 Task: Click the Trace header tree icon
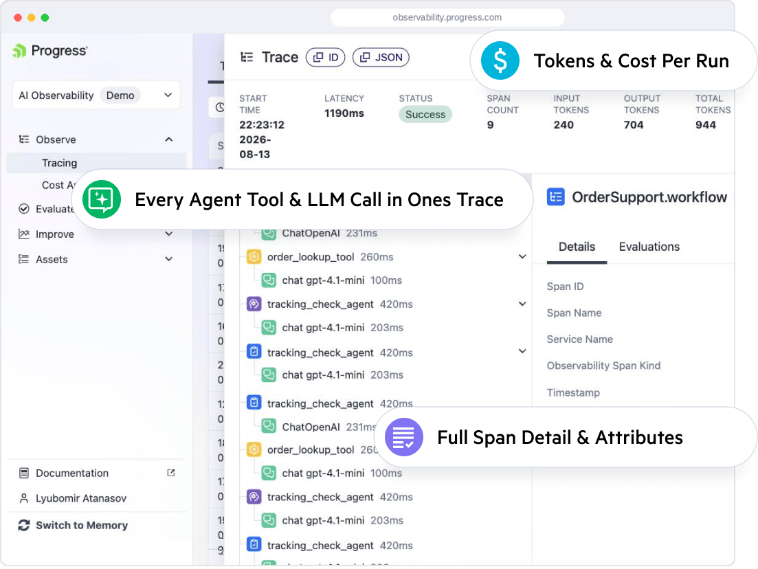247,57
